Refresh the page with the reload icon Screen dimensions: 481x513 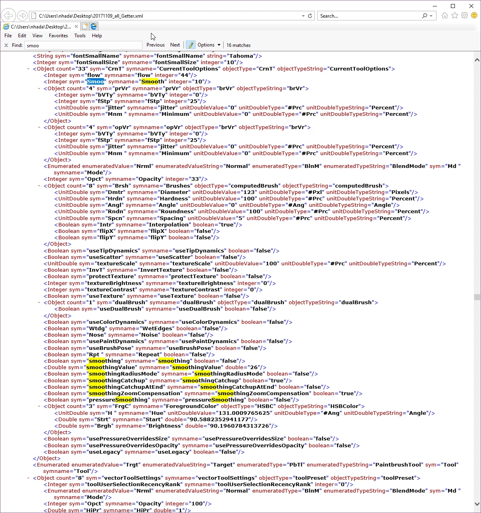point(310,16)
